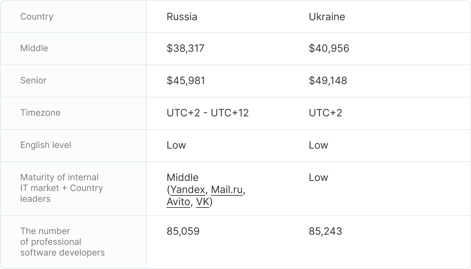Select Ukraine's $49,148 senior salary

(x=328, y=81)
